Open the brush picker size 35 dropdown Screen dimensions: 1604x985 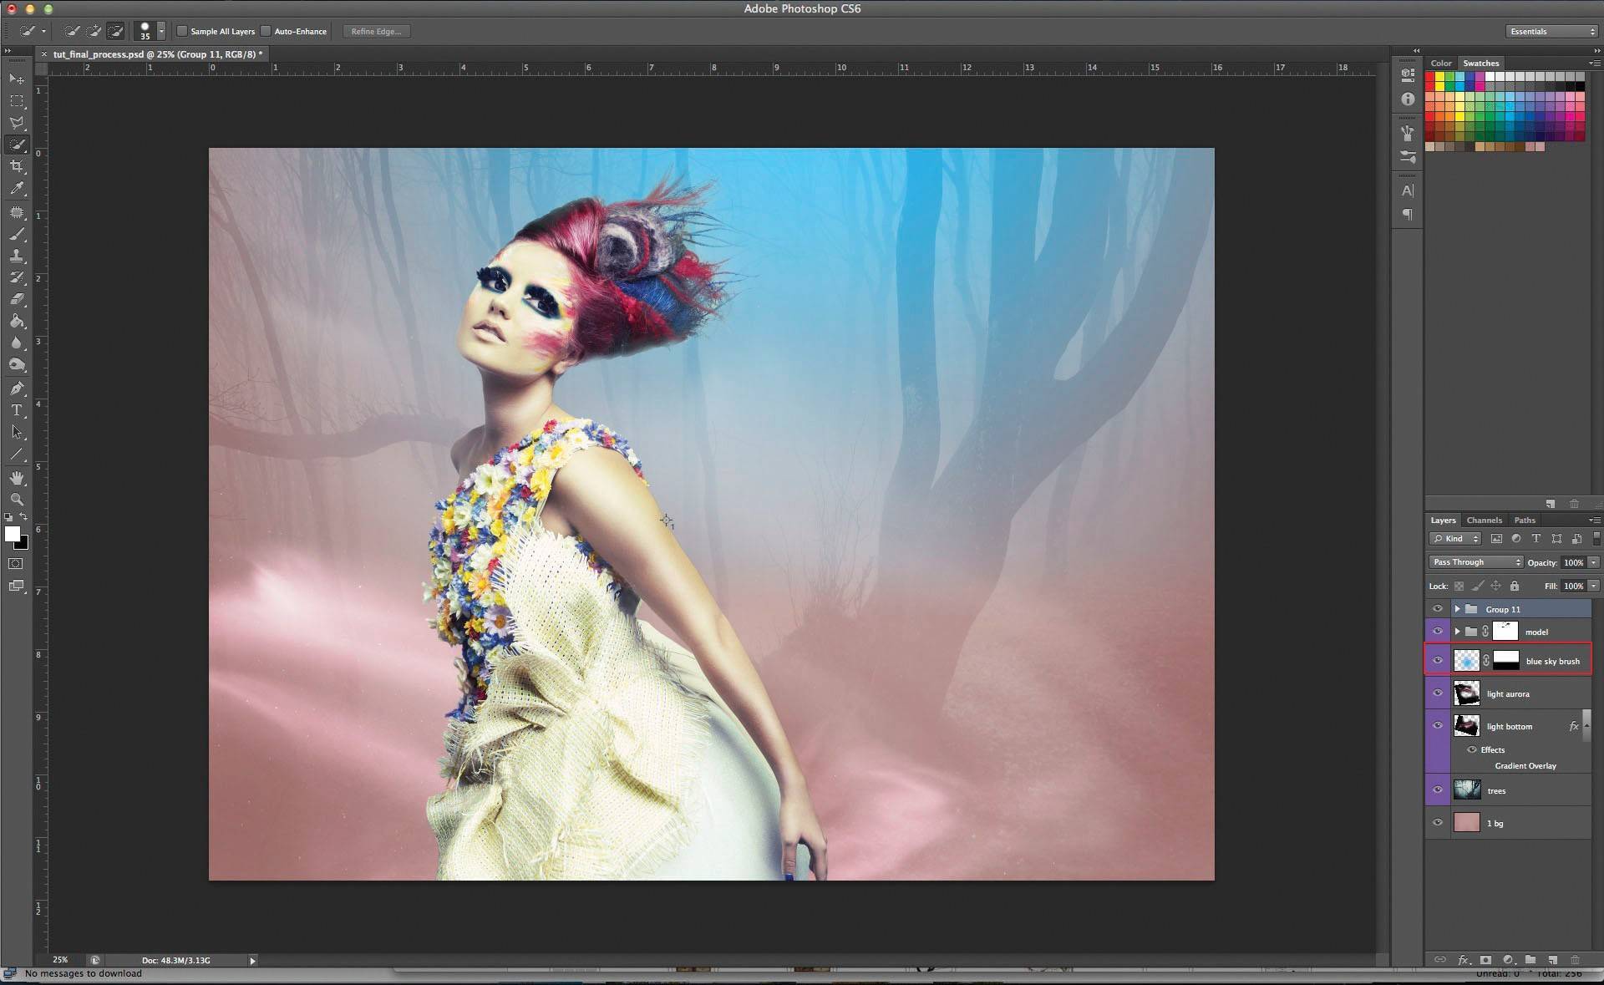(x=161, y=31)
